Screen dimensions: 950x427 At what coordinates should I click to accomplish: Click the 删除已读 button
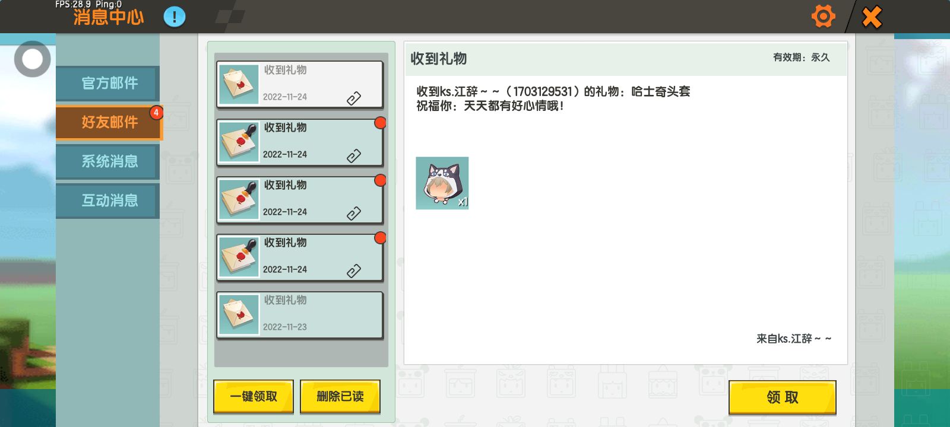point(340,397)
